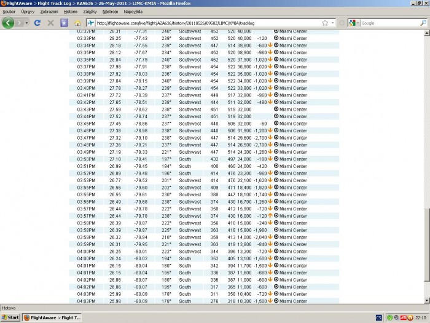Click the green tray icon
This screenshot has height=323, width=430.
[389, 317]
